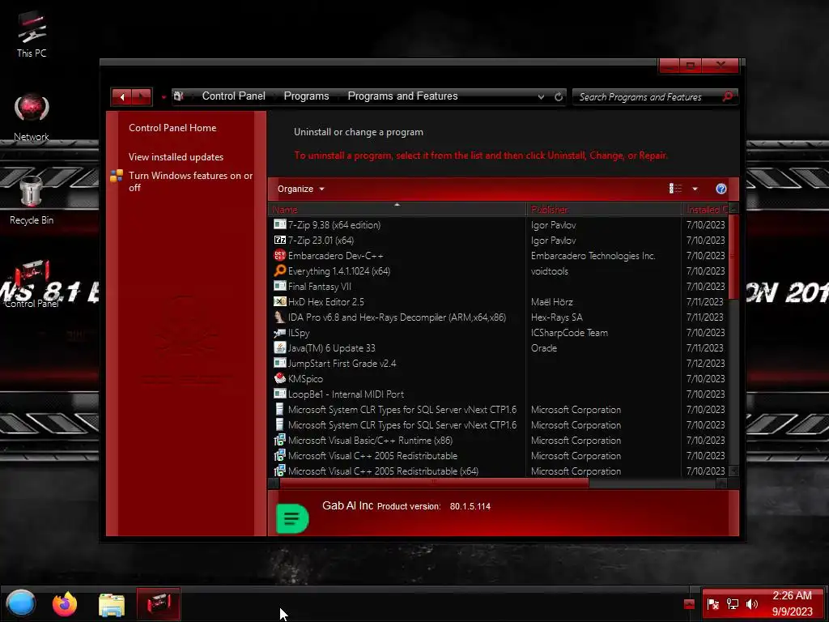Click the 7-Zip 9.38 program icon

[279, 225]
